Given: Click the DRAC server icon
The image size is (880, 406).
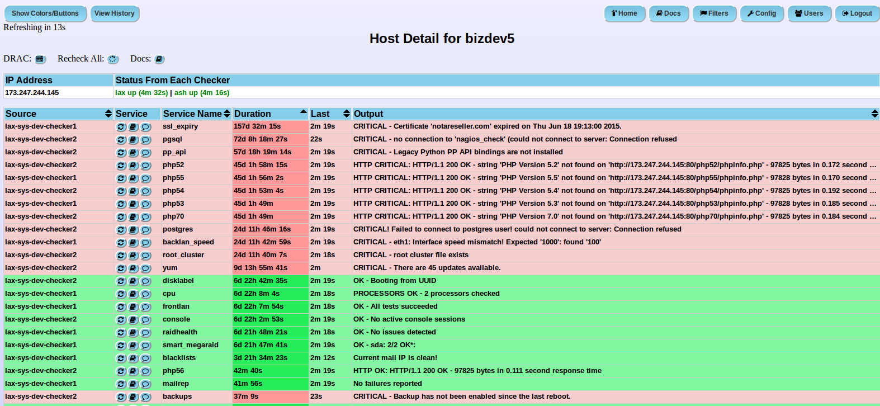Looking at the screenshot, I should coord(40,59).
